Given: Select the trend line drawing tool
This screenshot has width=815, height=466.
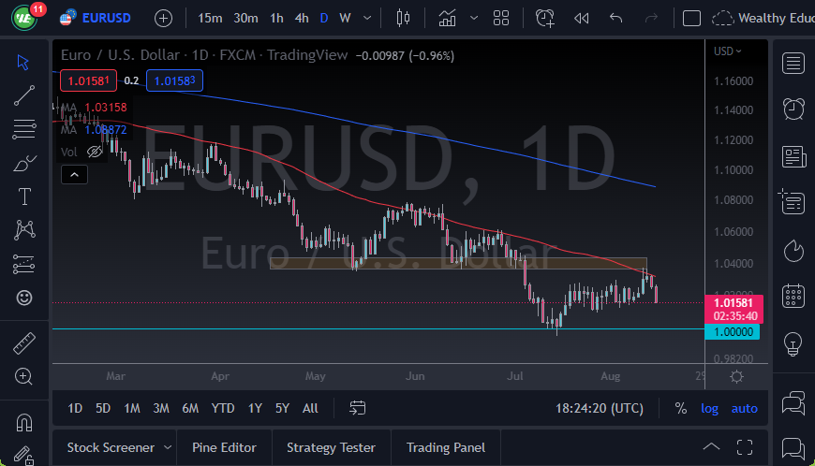Looking at the screenshot, I should point(24,95).
